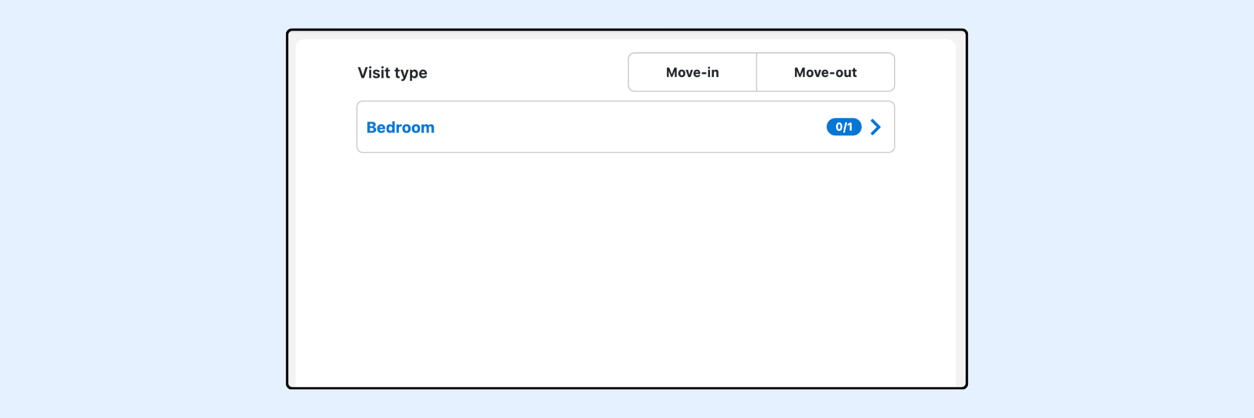The height and width of the screenshot is (418, 1254).
Task: Expand the Bedroom section chevron
Action: (876, 127)
